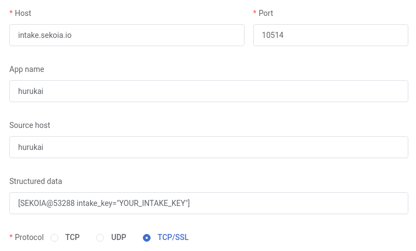Screen dimensions: 416x251
Task: Click the selected TCP/SSL radio circle
Action: coord(147,238)
